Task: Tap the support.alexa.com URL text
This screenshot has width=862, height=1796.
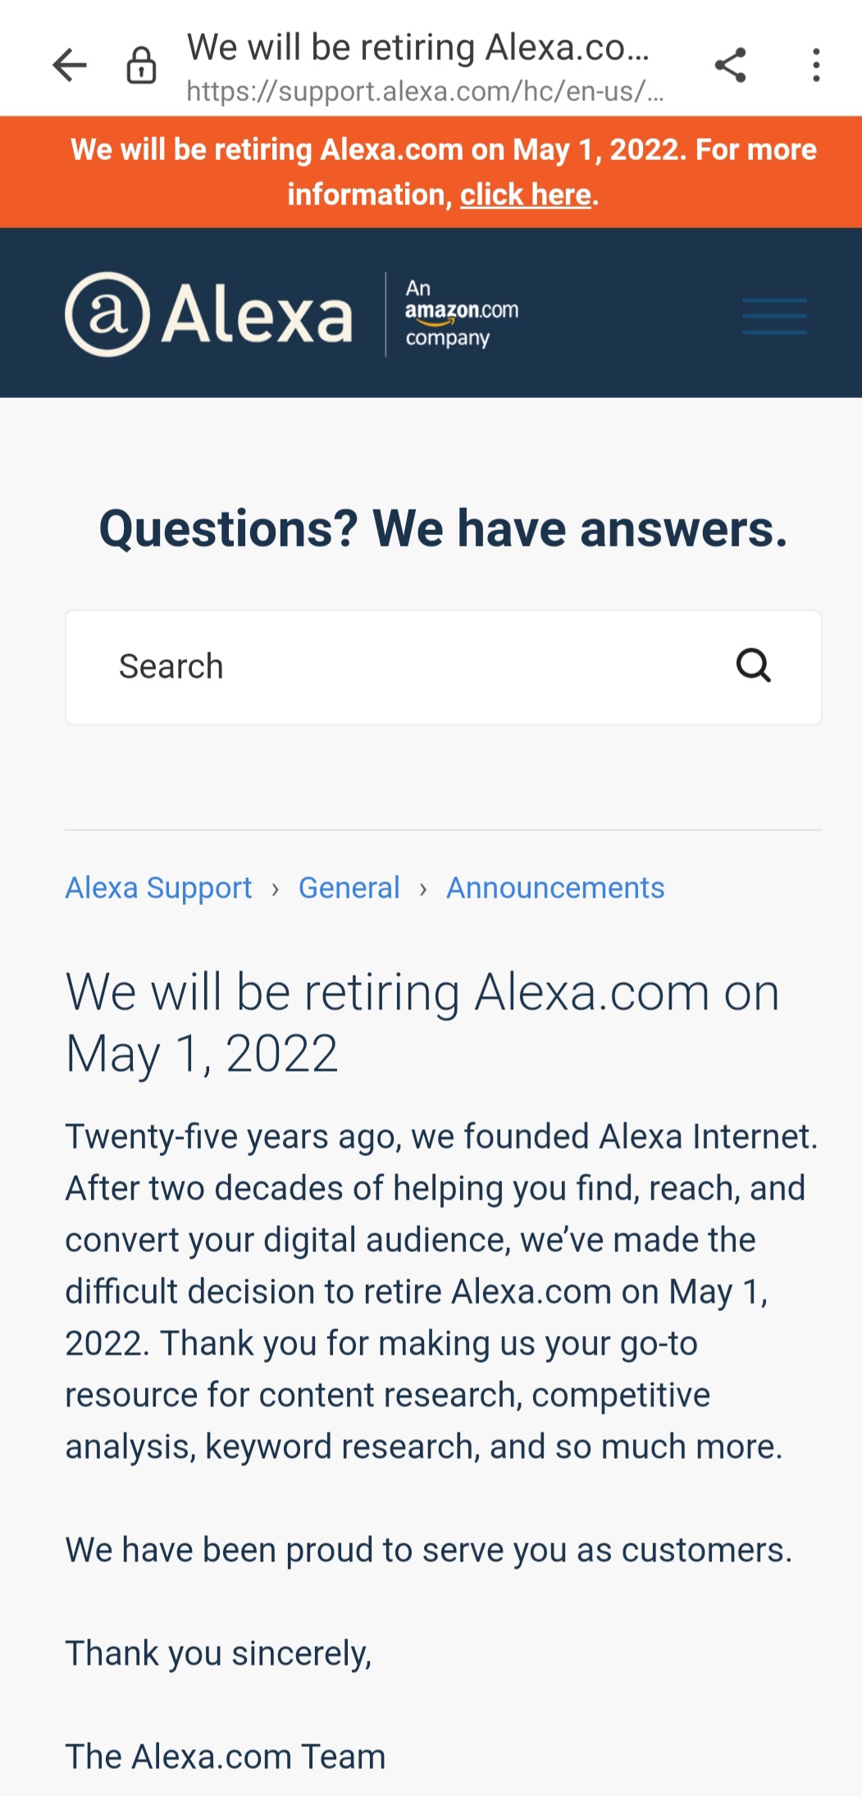Action: pos(424,91)
